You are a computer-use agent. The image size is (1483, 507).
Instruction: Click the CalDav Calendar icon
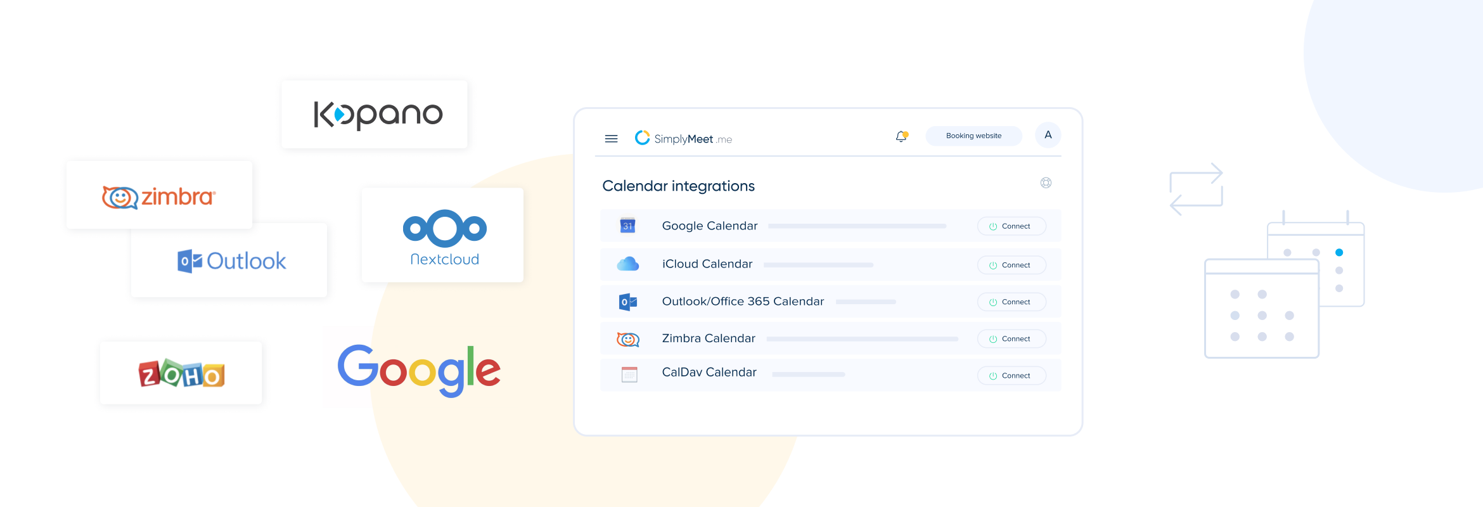(629, 375)
